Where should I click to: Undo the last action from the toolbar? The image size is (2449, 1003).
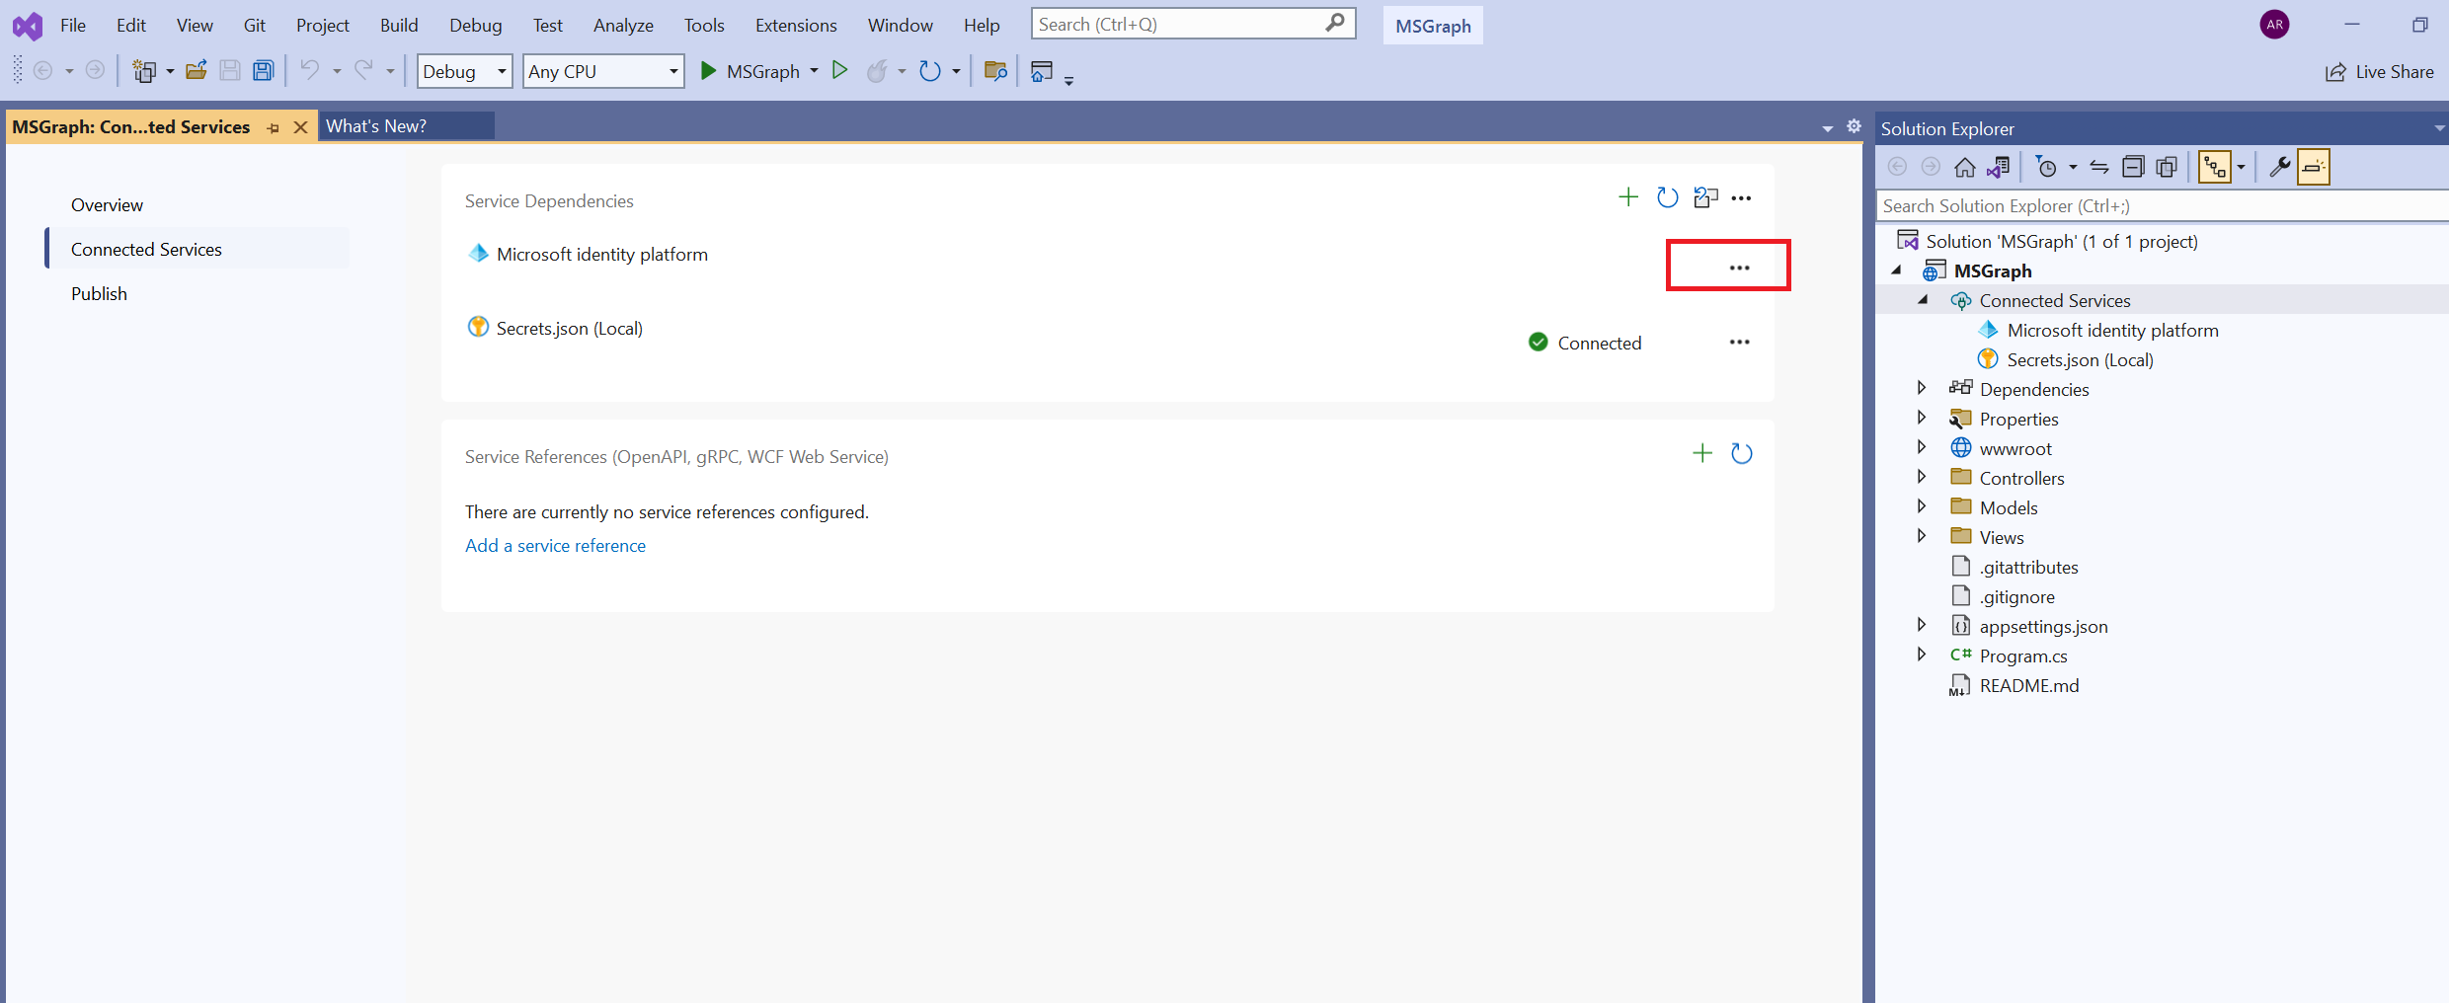(x=310, y=70)
